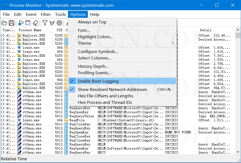Toggle Hex Process and Thread IDs
Screen dimensions: 241x163
pos(122,102)
